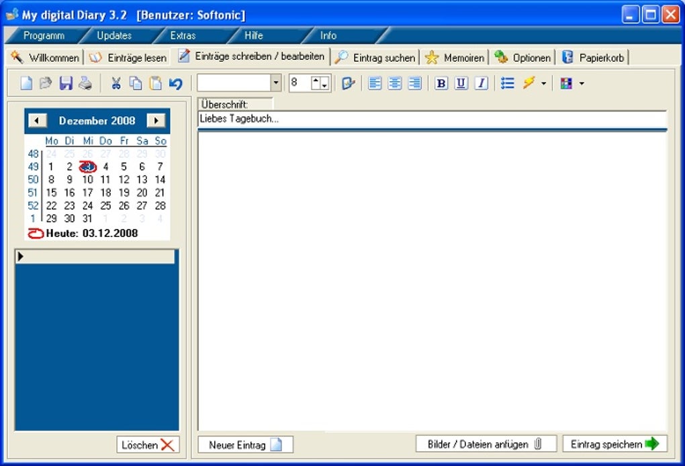Click the Open folder toolbar icon
The width and height of the screenshot is (685, 466).
(46, 83)
